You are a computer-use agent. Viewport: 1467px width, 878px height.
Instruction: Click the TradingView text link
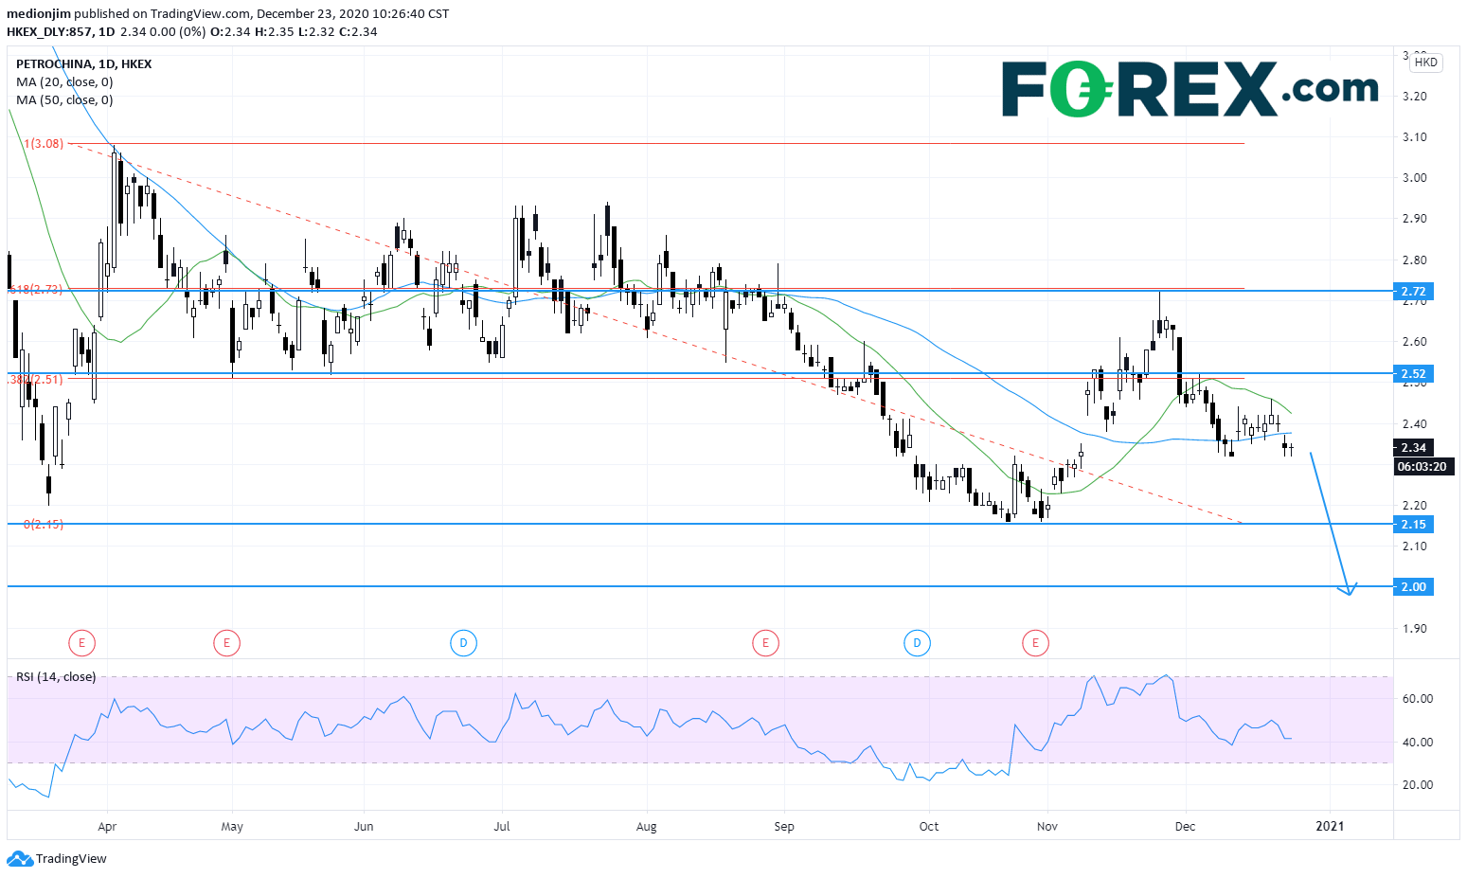[x=71, y=859]
